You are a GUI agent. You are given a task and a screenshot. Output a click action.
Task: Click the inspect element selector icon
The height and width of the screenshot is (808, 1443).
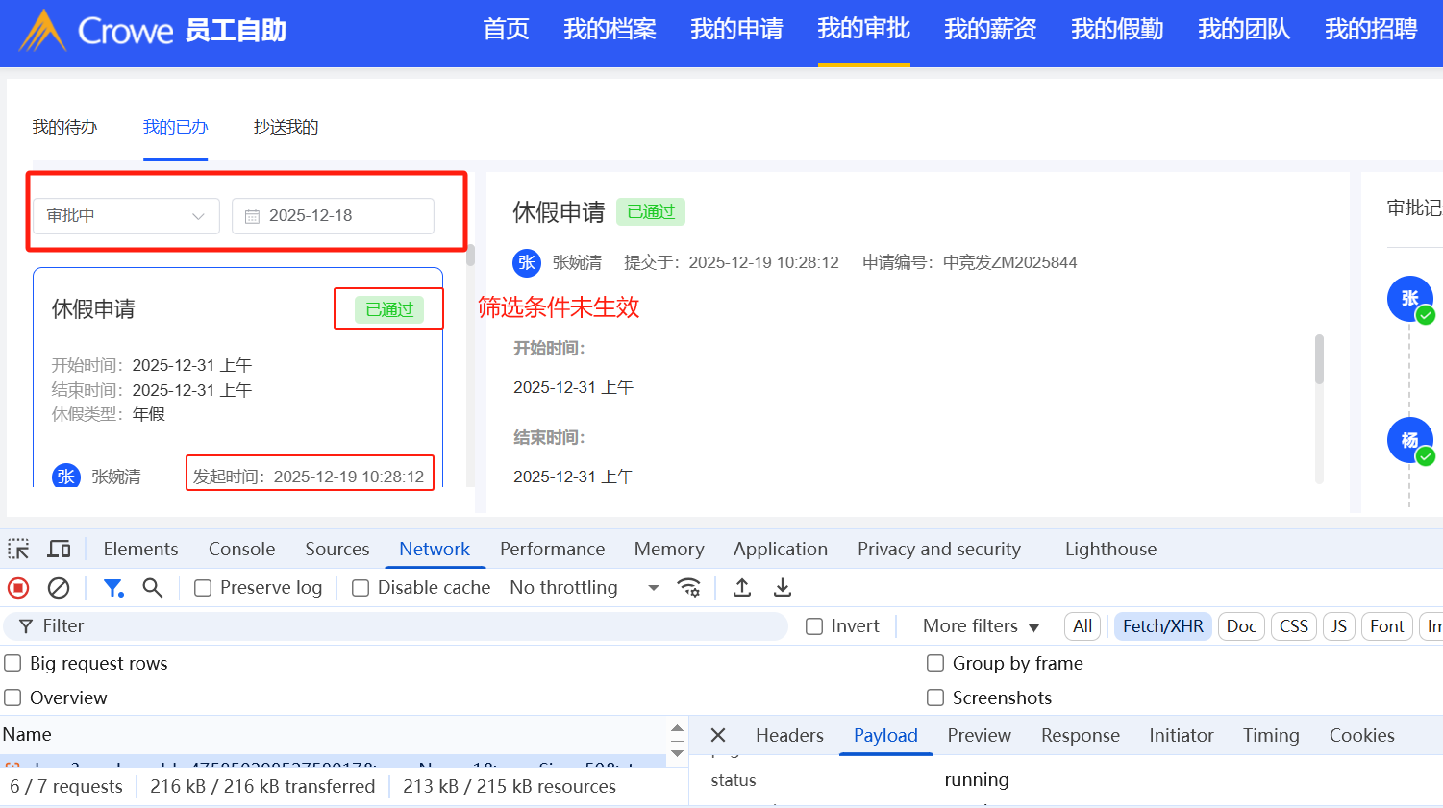pos(18,550)
